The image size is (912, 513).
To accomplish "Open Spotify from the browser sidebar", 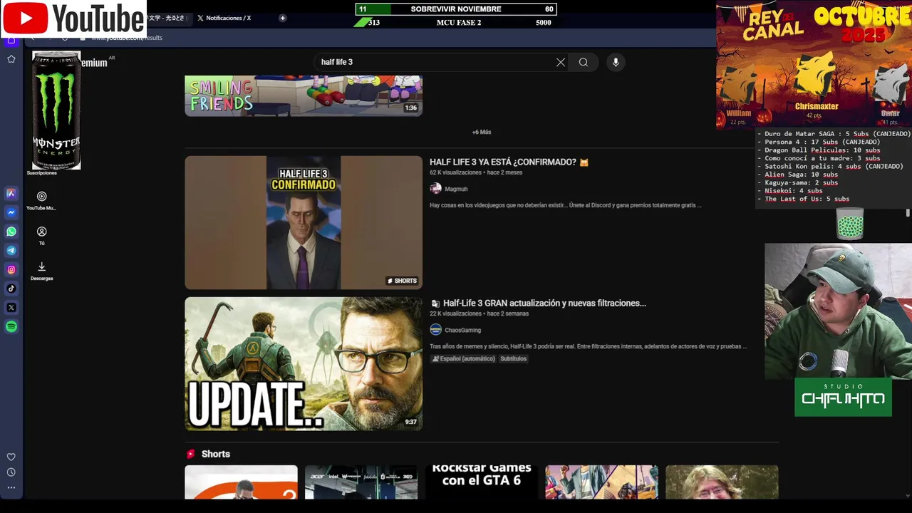I will click(x=11, y=327).
